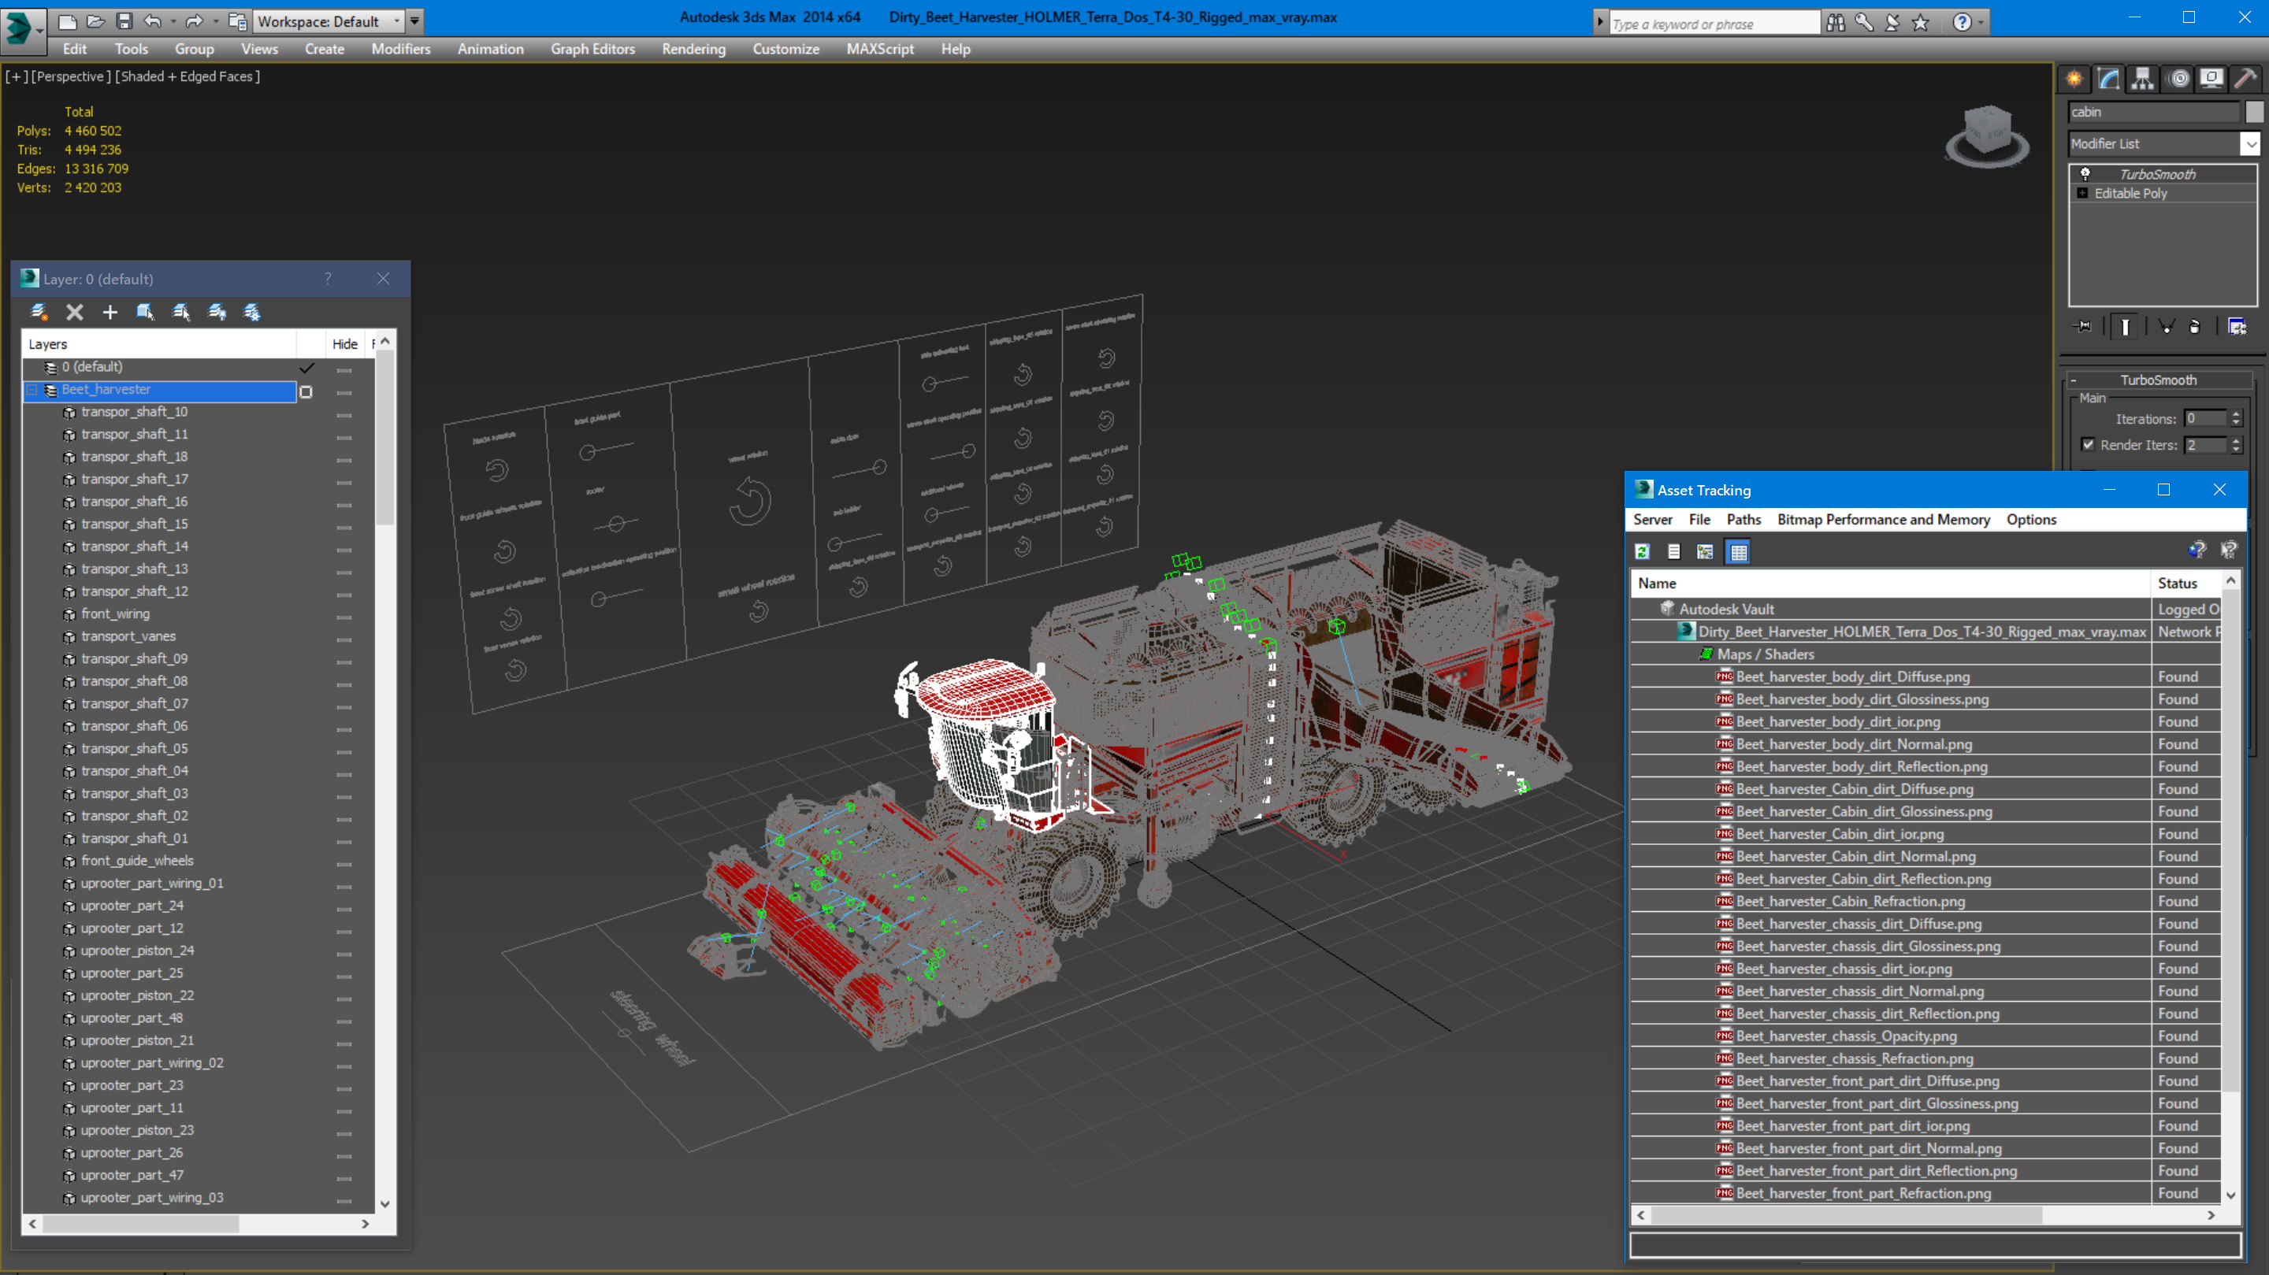The image size is (2269, 1275).
Task: Click the binoculars search icon in title bar
Action: tap(1836, 23)
